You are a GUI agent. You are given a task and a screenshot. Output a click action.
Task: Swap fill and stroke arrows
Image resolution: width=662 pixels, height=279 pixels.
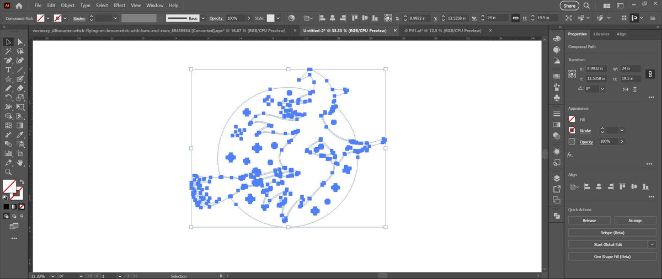pyautogui.click(x=22, y=182)
